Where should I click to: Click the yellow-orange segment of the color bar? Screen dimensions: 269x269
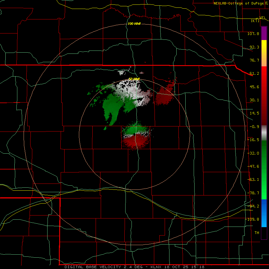tap(264, 53)
